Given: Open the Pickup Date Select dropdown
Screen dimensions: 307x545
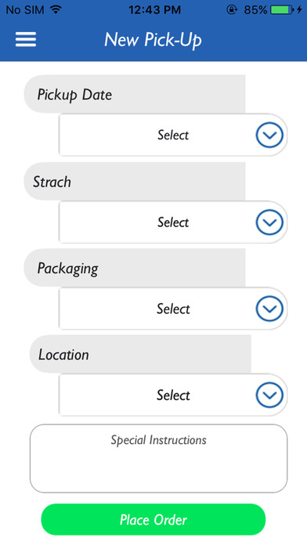Looking at the screenshot, I should [x=173, y=135].
